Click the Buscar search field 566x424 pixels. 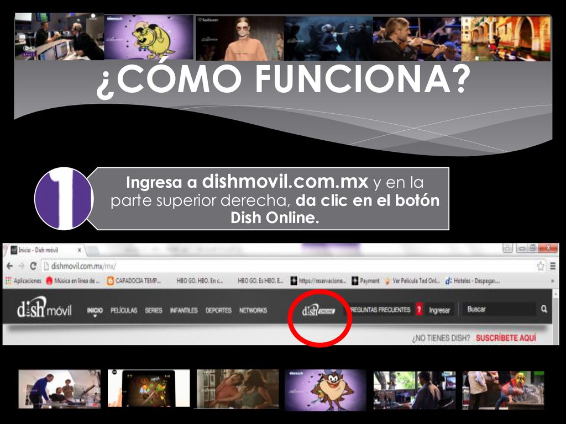coord(500,309)
